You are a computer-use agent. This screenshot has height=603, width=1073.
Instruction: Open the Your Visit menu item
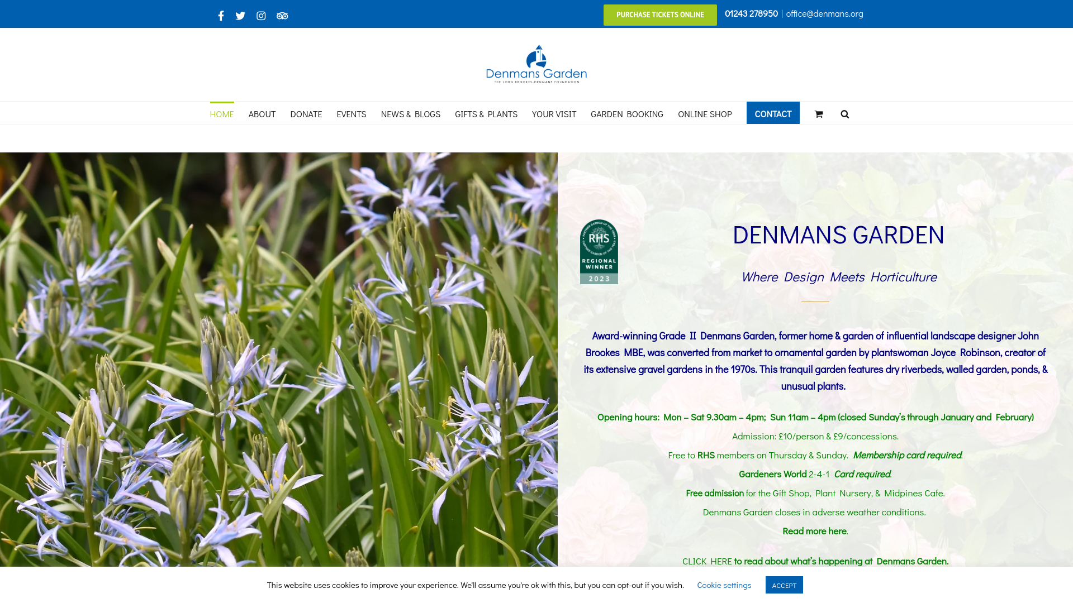point(554,113)
